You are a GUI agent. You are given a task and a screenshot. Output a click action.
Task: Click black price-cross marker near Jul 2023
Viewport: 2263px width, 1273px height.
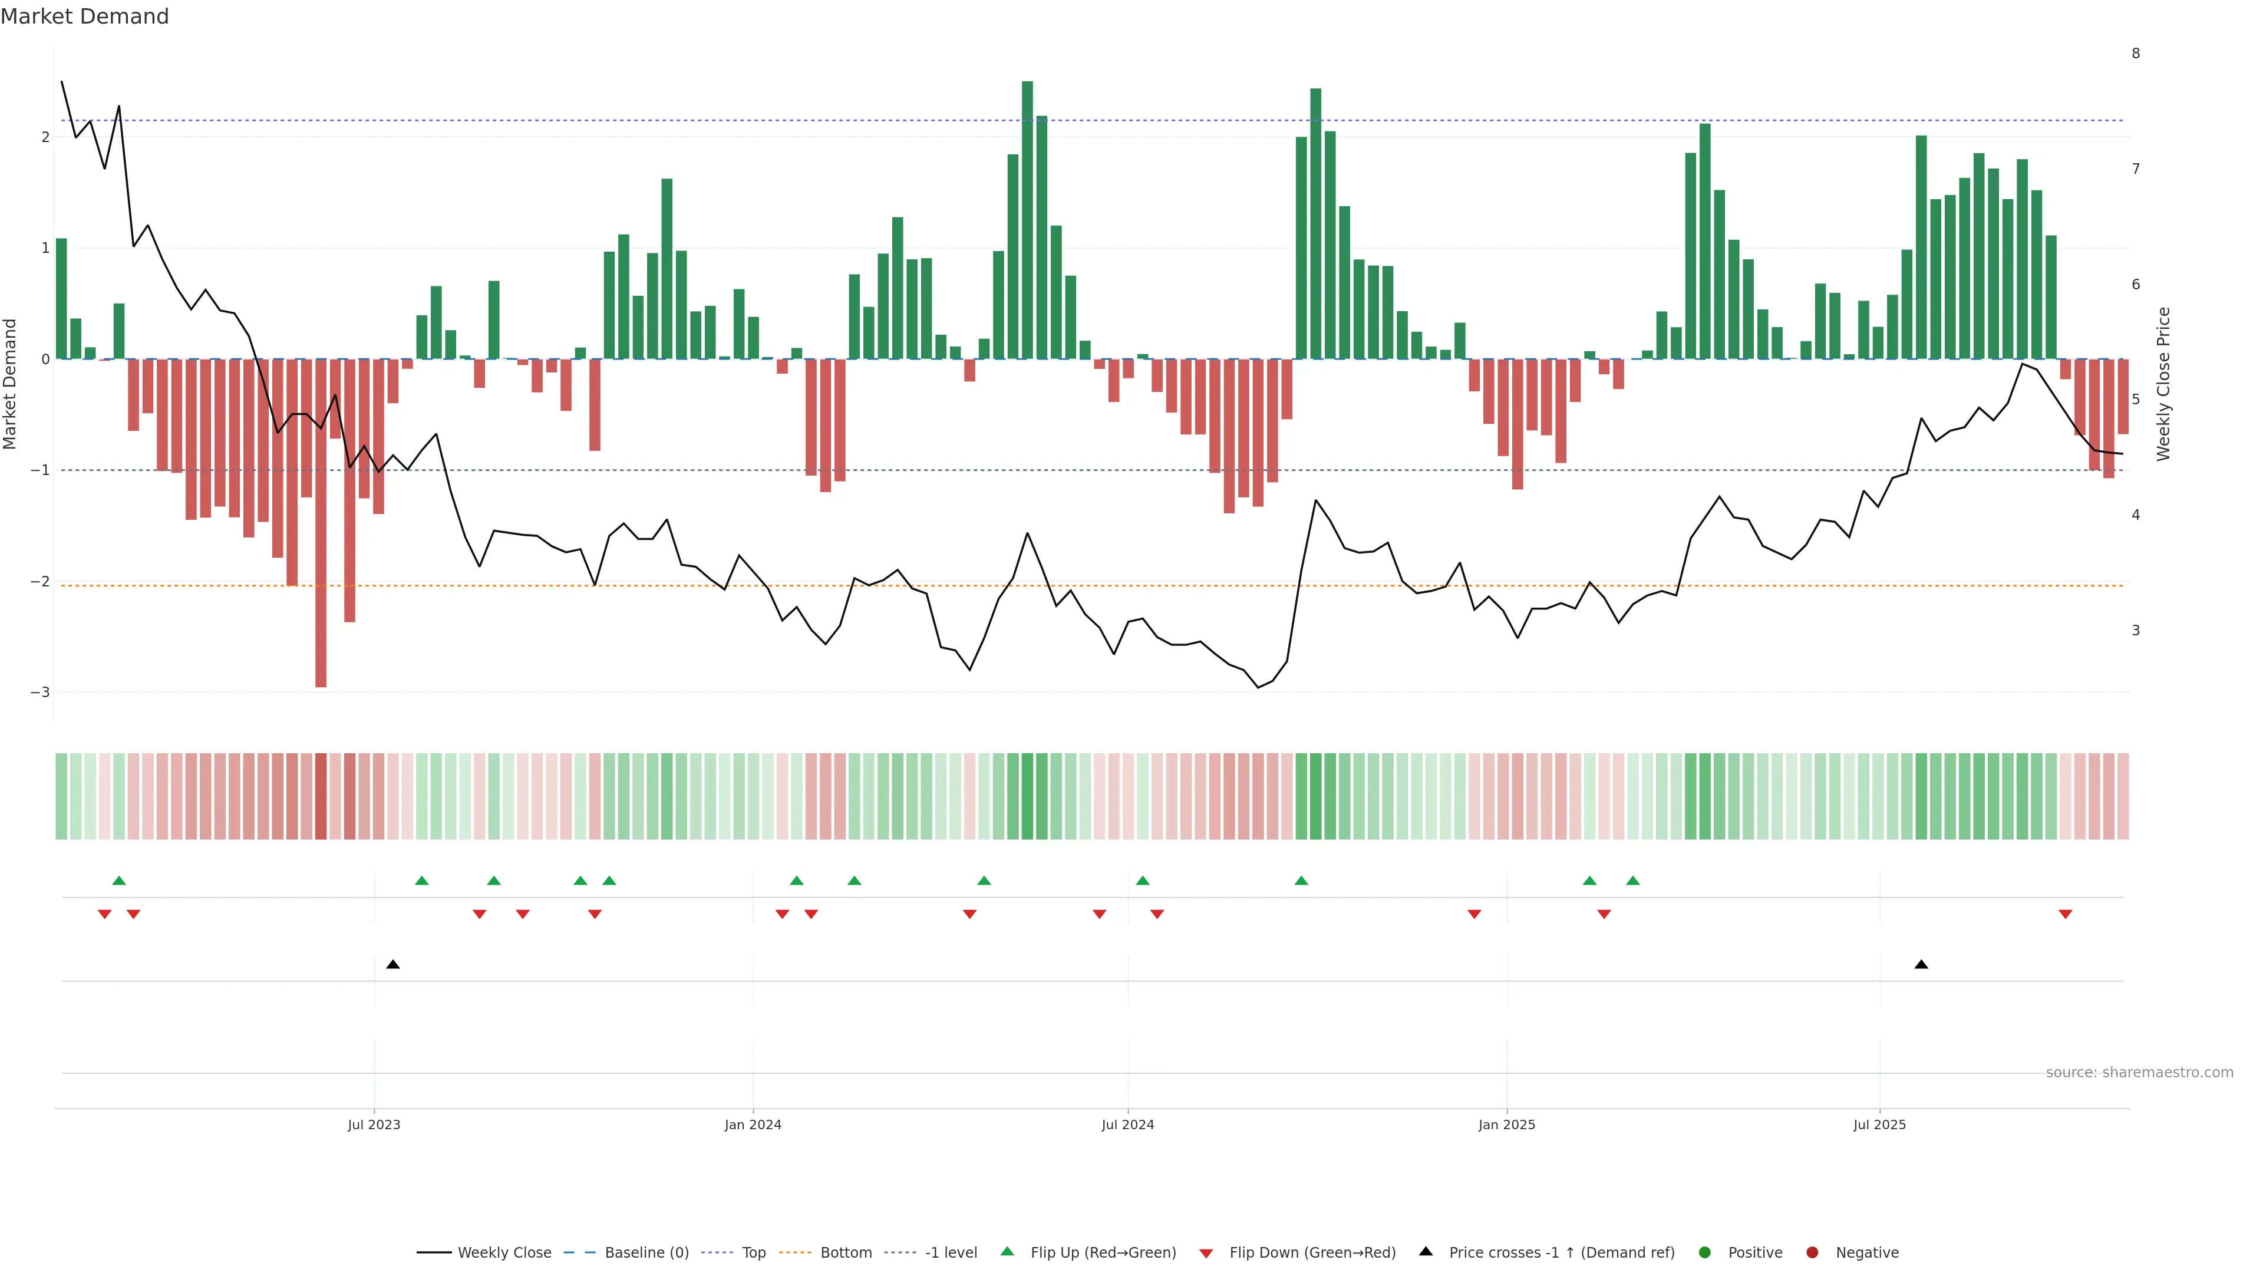point(392,965)
